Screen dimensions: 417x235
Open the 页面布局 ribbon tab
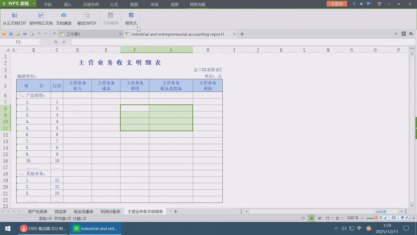coord(91,5)
